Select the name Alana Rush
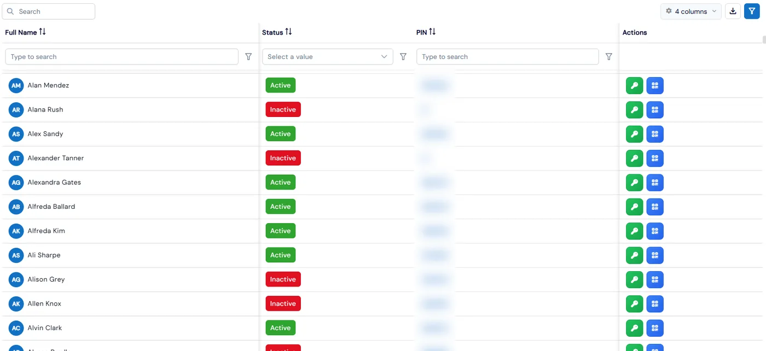 click(x=45, y=110)
